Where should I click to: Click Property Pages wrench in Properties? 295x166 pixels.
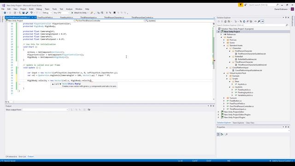tap(226, 134)
